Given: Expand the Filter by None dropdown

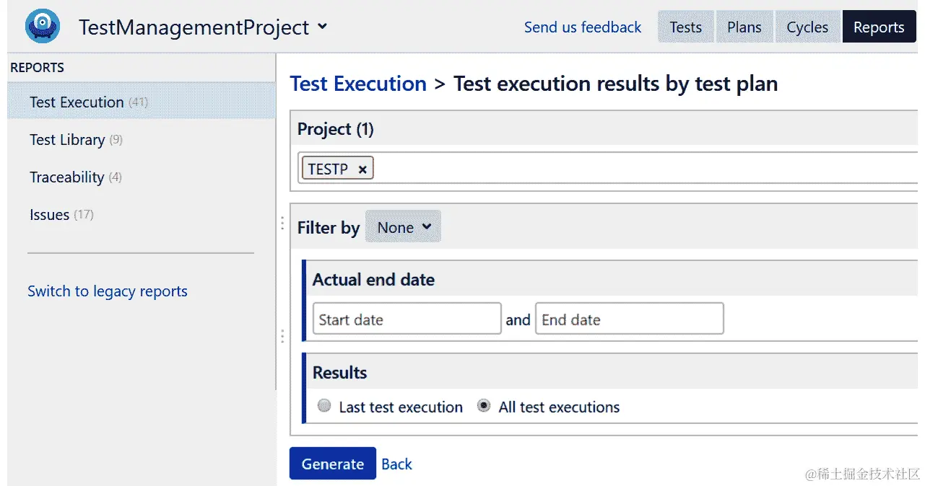Looking at the screenshot, I should 403,228.
